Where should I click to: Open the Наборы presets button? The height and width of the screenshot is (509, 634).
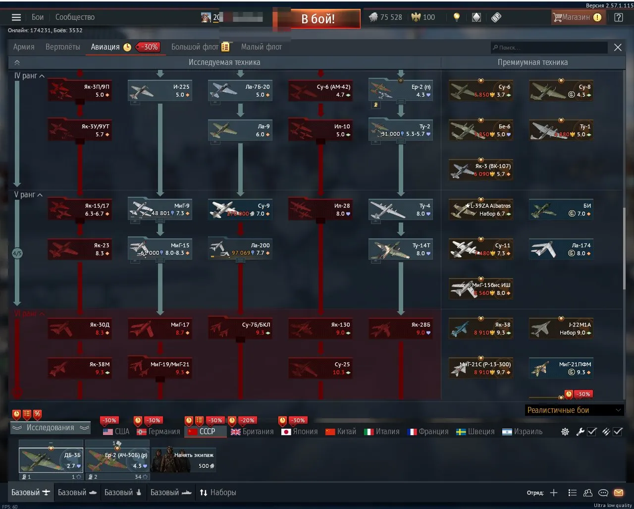tap(218, 493)
